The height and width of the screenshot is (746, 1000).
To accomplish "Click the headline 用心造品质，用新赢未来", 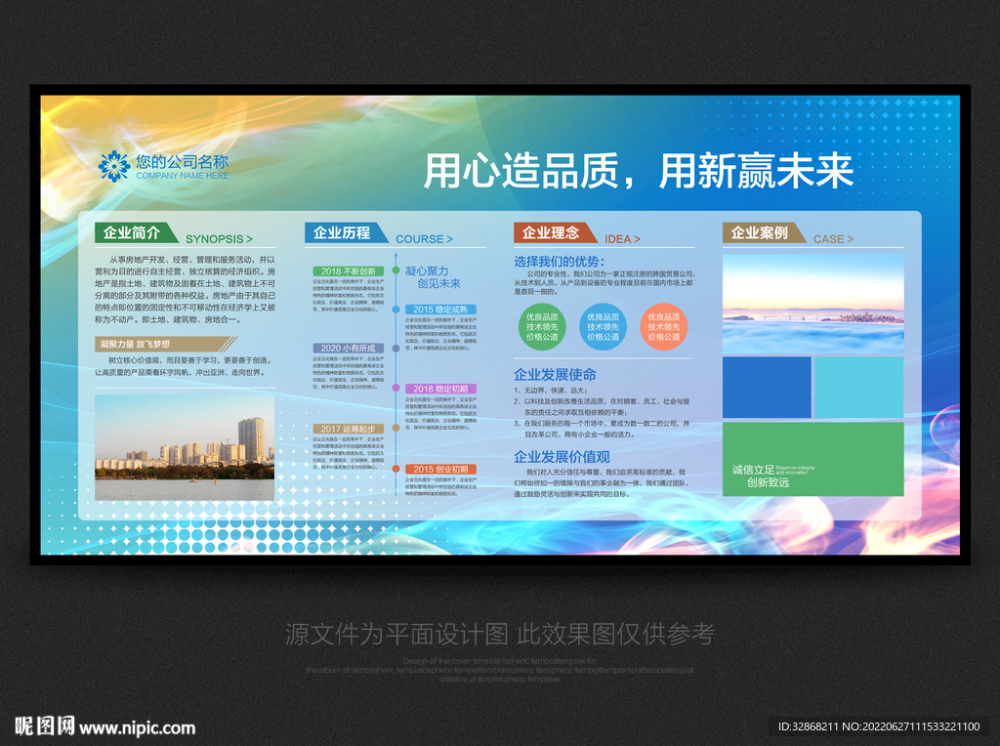I will tap(639, 171).
